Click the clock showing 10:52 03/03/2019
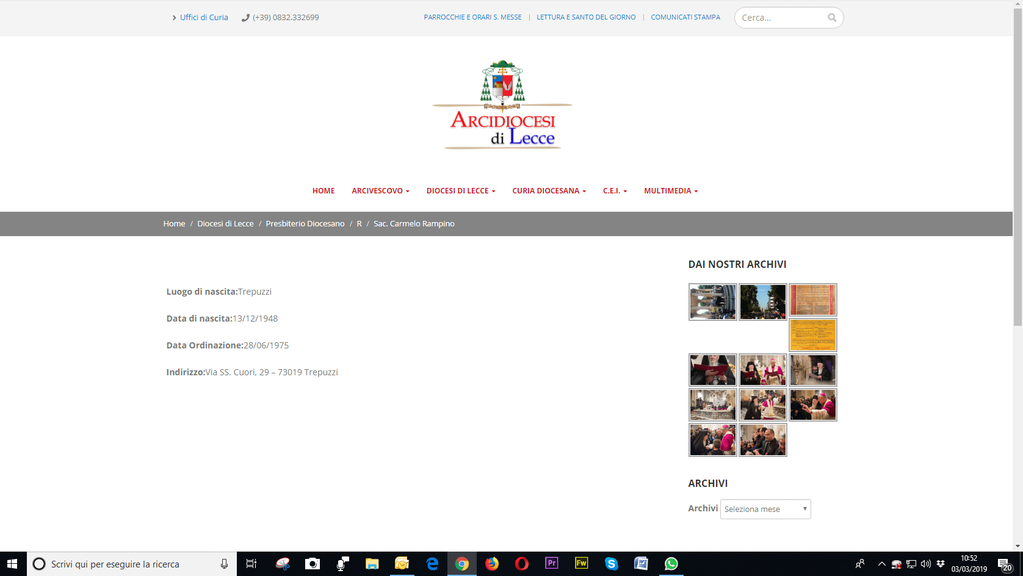 coord(969,564)
